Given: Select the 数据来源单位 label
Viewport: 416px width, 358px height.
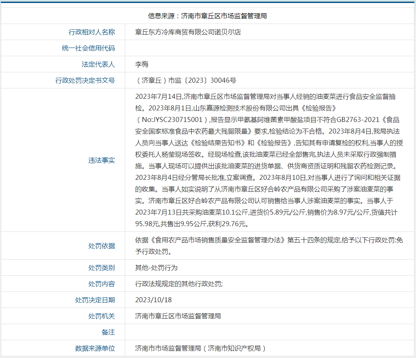Looking at the screenshot, I should (95, 348).
